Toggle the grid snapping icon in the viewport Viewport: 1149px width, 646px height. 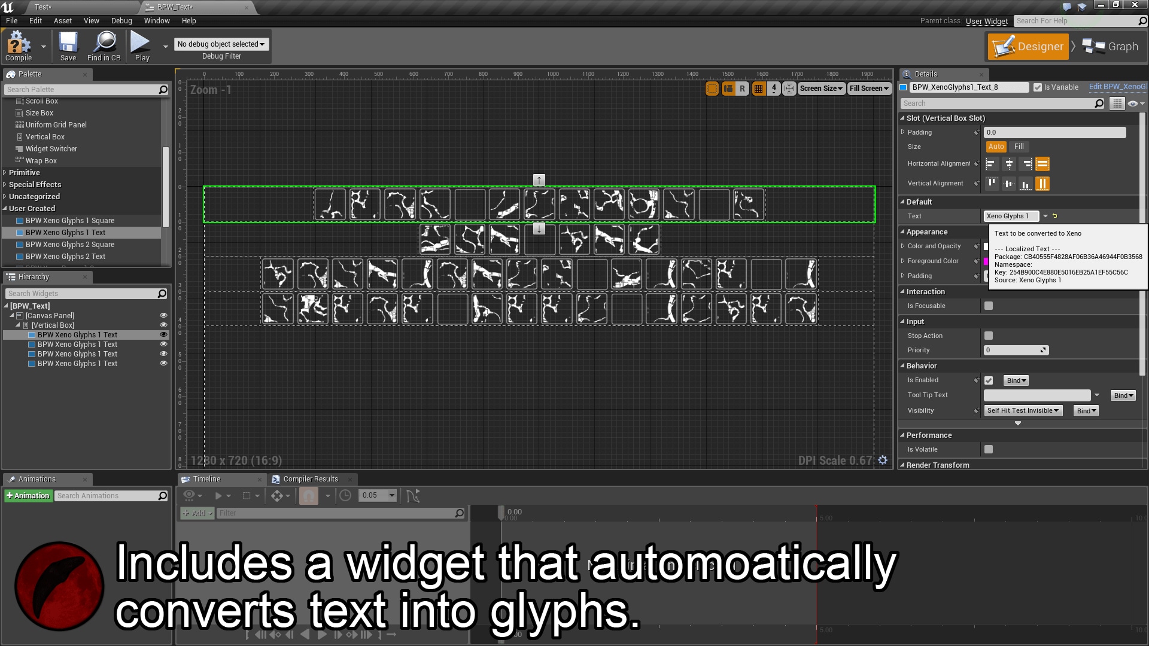[758, 88]
